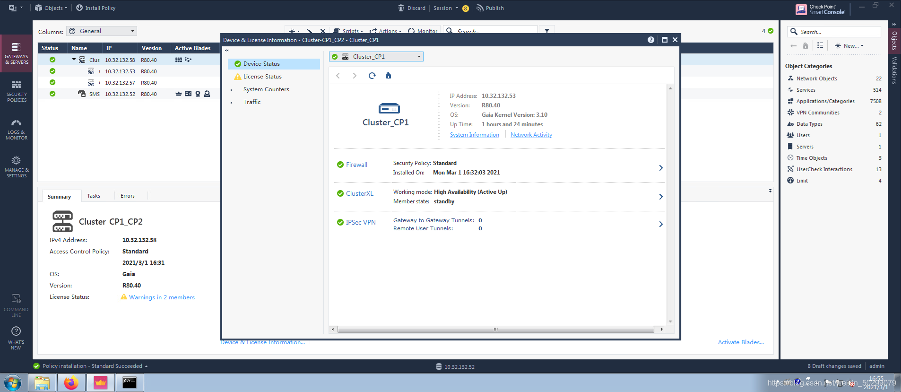Go to device status home page
Viewport: 901px width, 392px height.
(389, 76)
